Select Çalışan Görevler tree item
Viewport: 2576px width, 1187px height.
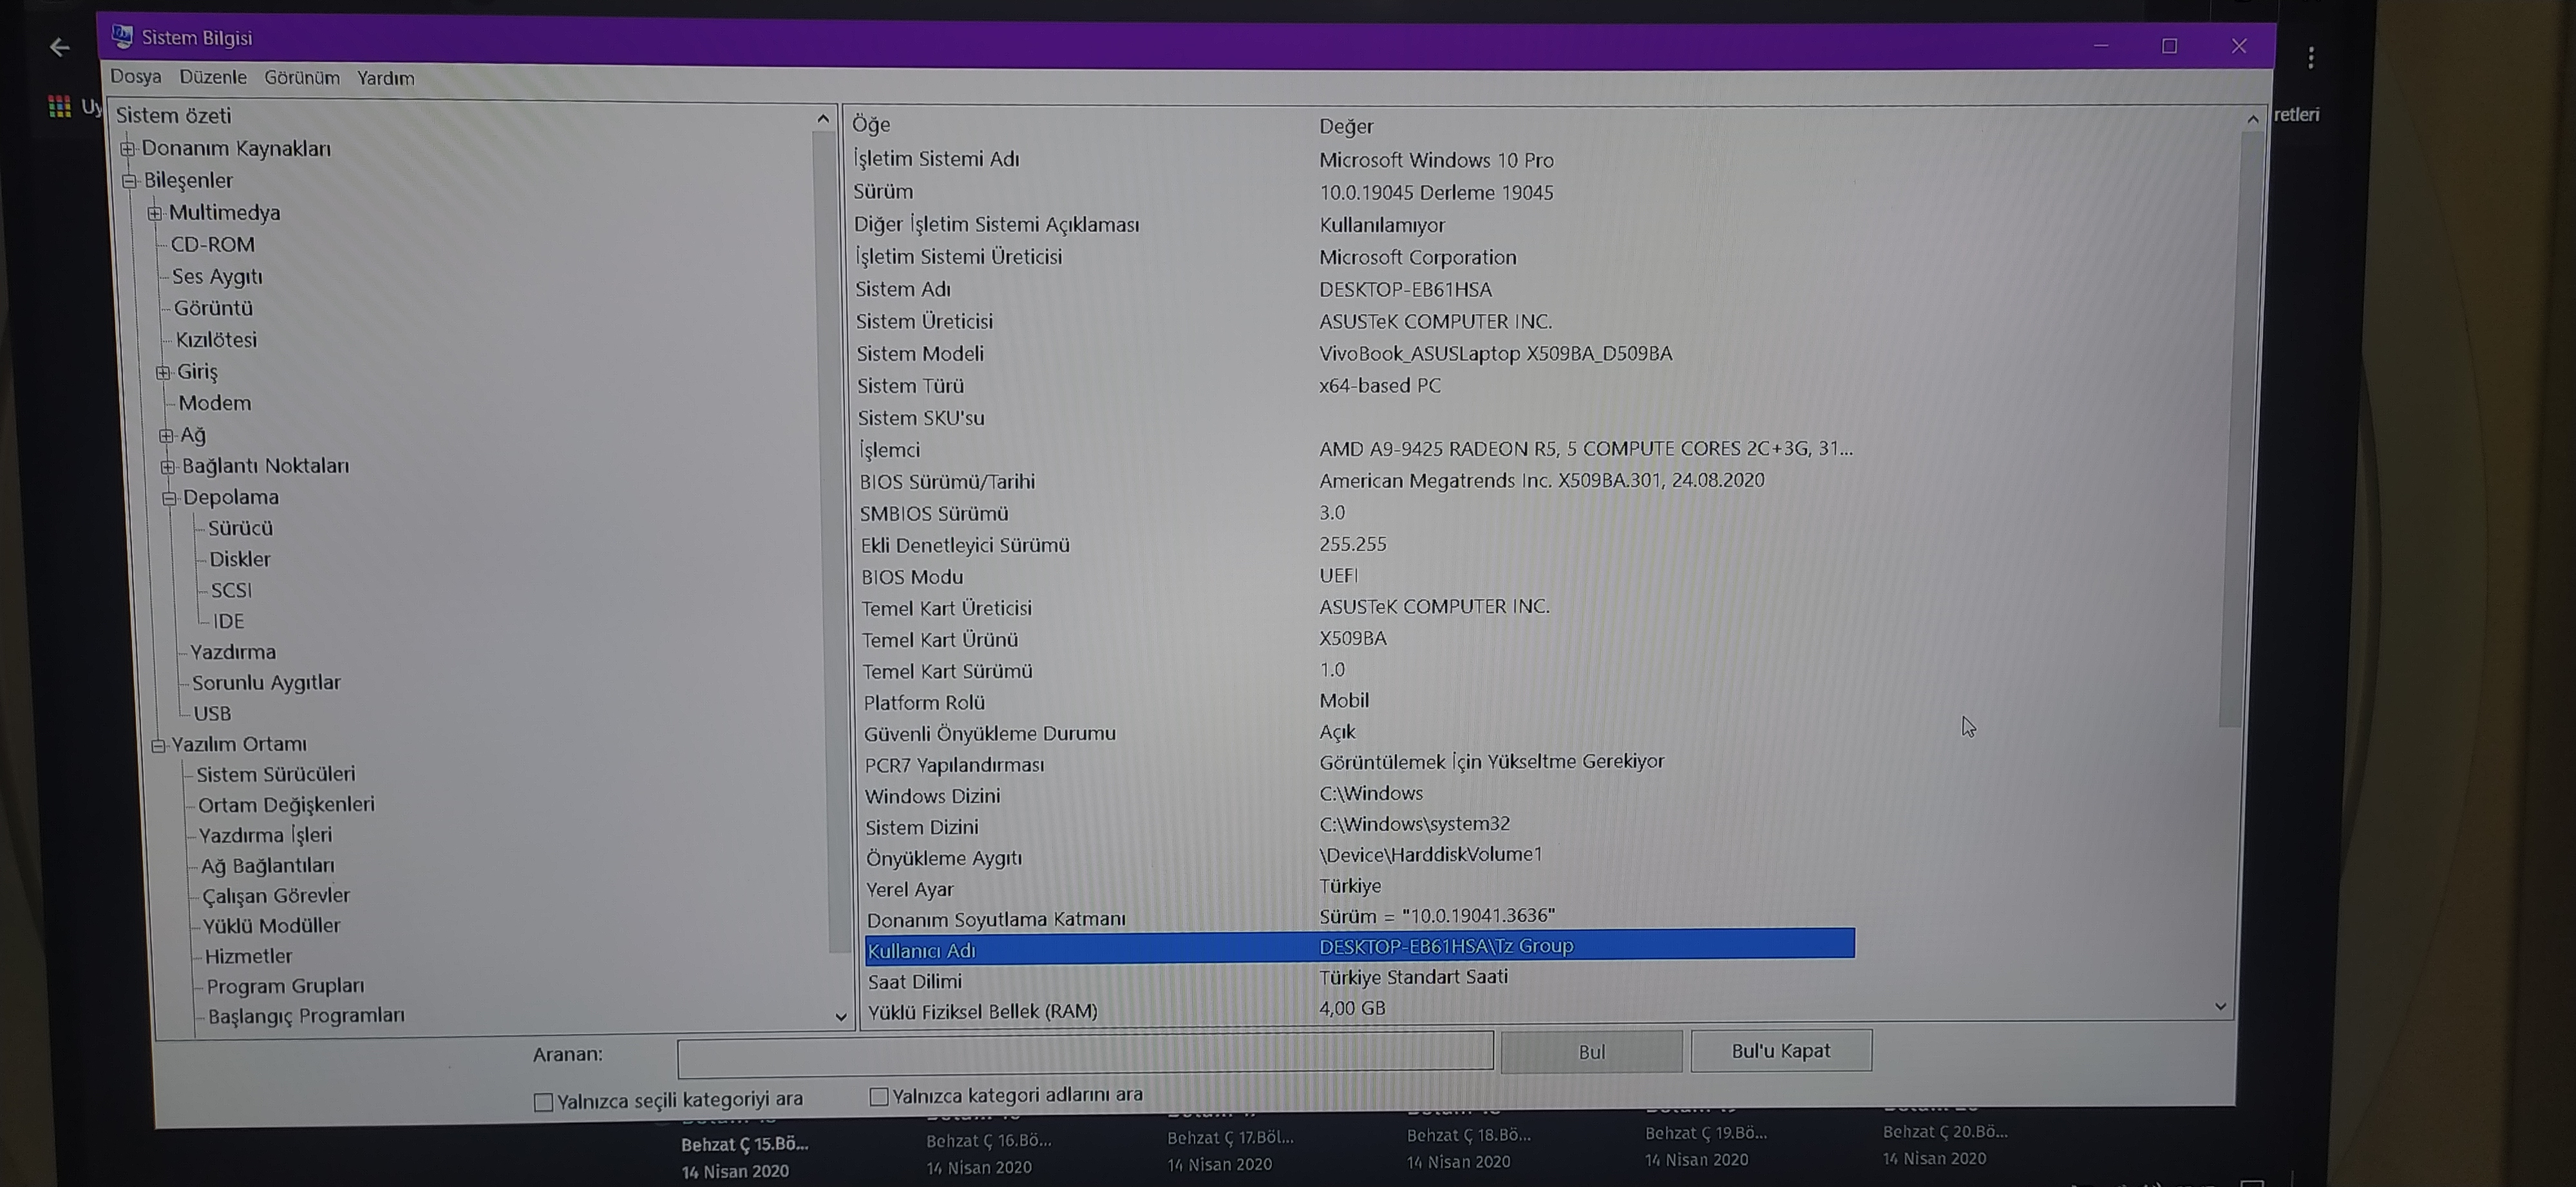276,896
